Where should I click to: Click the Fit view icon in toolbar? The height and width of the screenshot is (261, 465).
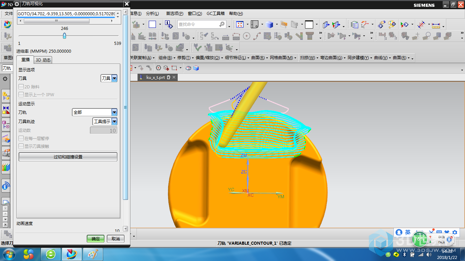240,24
